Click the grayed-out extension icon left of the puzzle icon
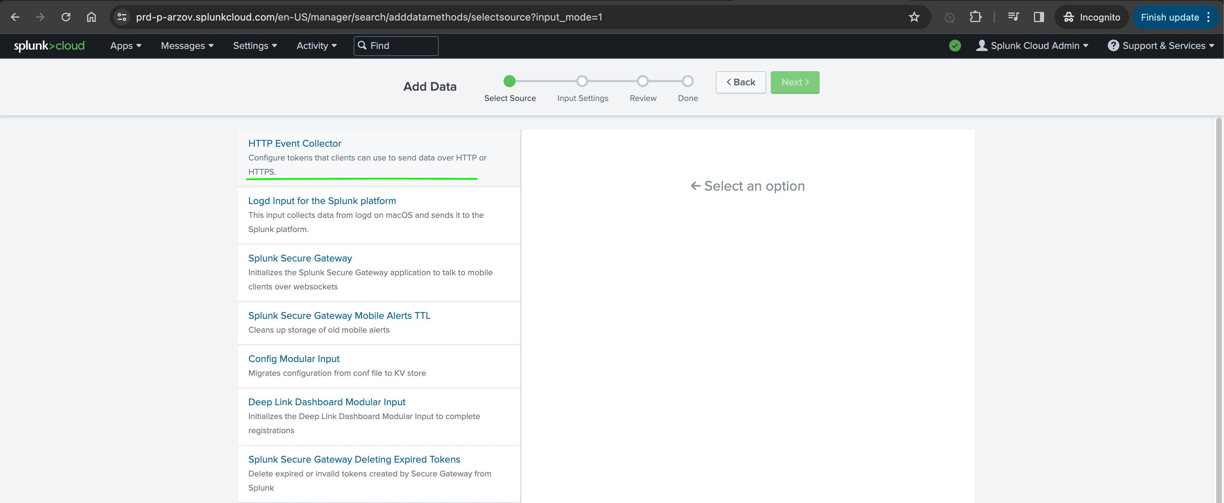 (949, 17)
